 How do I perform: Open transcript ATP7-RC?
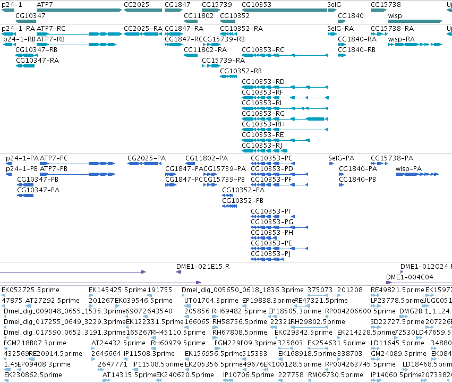(x=51, y=29)
